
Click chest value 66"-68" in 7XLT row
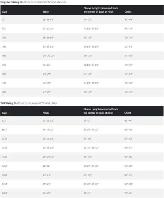[x=128, y=184]
